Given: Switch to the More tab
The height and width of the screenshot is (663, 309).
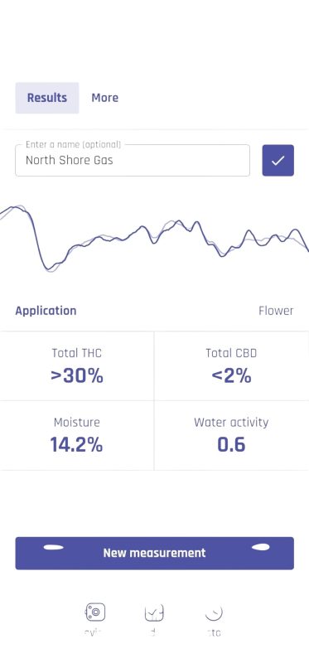Looking at the screenshot, I should pyautogui.click(x=105, y=98).
